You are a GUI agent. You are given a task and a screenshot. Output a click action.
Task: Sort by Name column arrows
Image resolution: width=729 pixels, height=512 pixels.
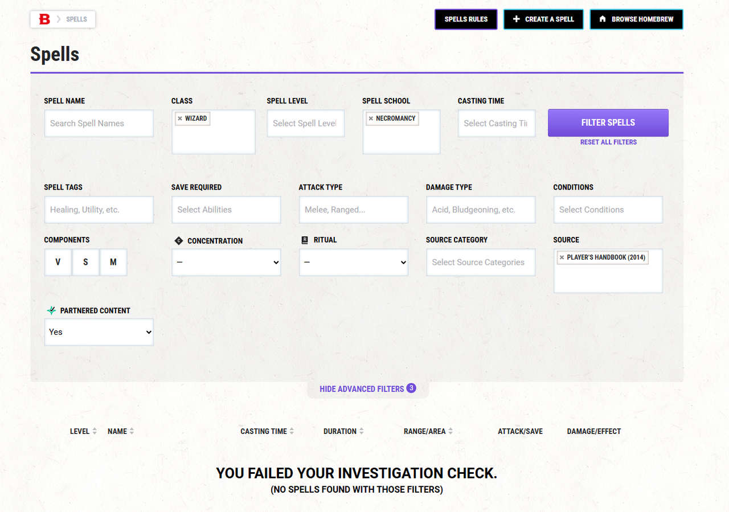132,431
